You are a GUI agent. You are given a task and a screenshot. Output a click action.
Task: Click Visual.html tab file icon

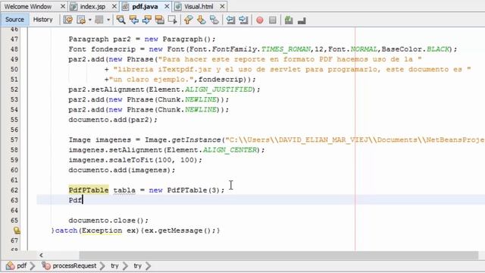178,7
